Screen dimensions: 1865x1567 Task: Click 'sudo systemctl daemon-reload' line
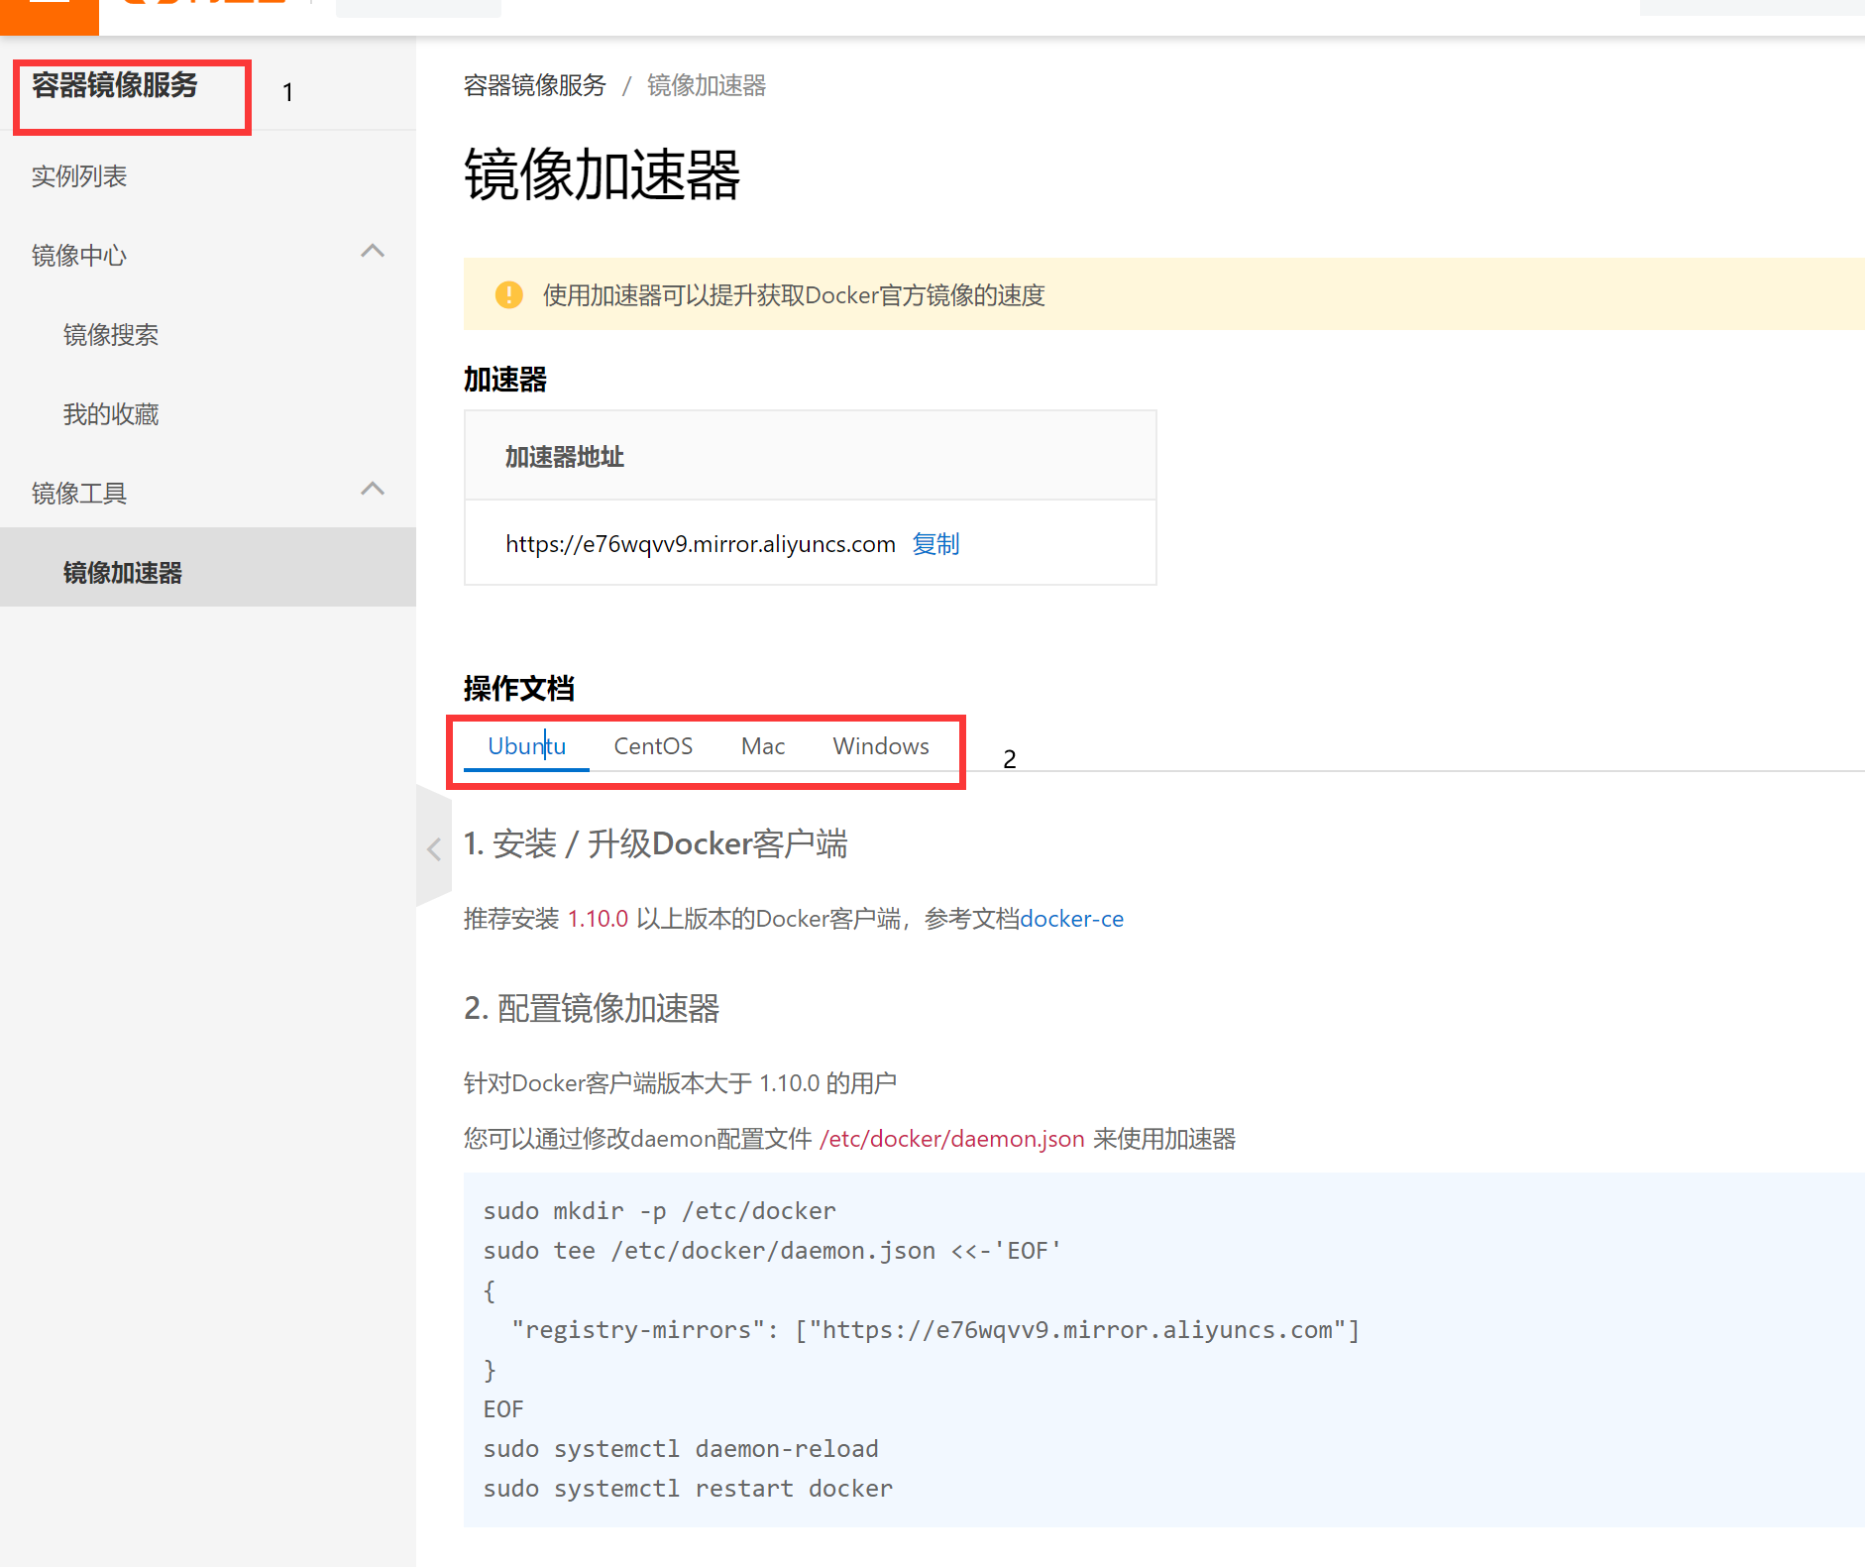tap(681, 1449)
